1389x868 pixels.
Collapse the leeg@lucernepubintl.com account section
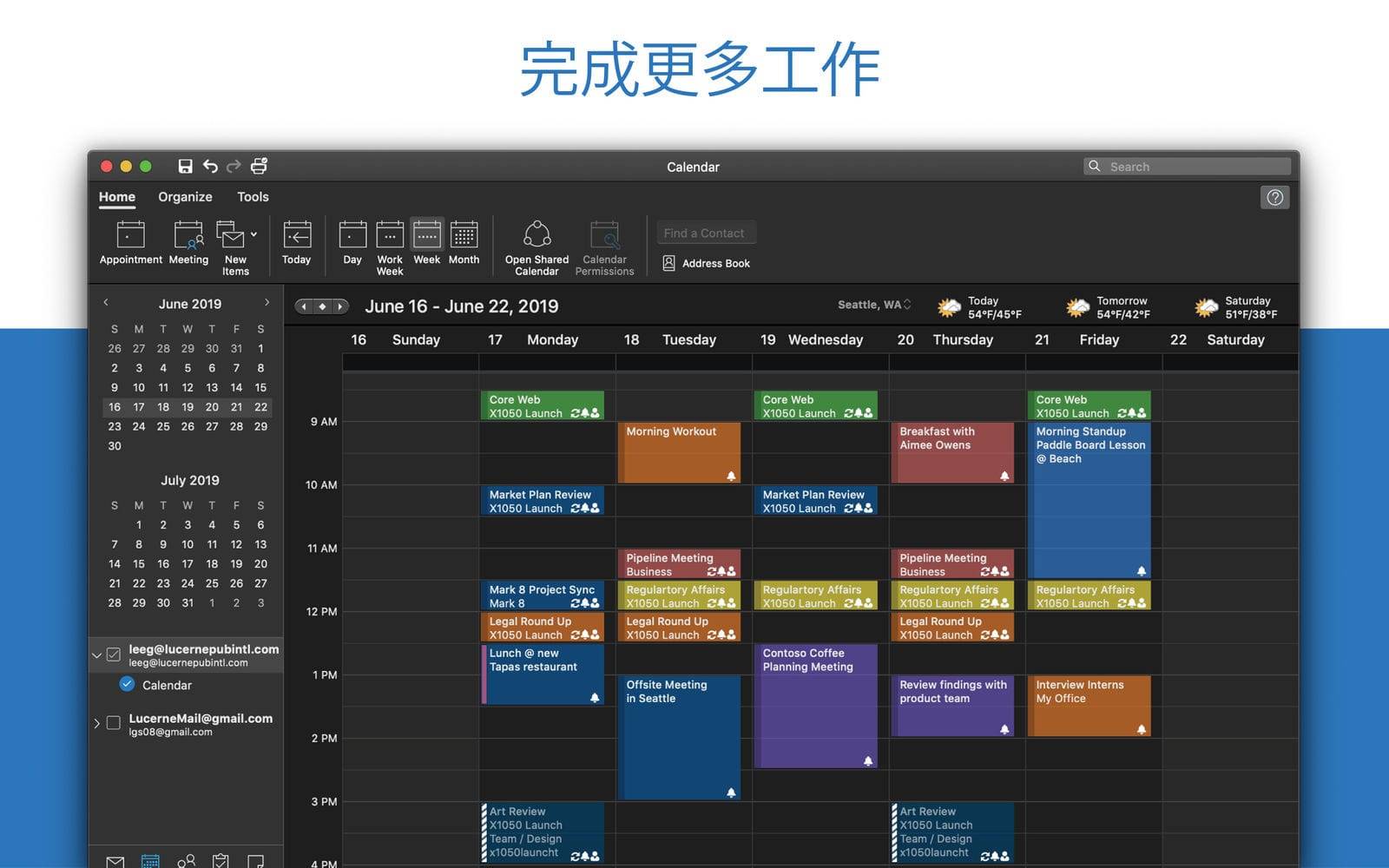(96, 654)
